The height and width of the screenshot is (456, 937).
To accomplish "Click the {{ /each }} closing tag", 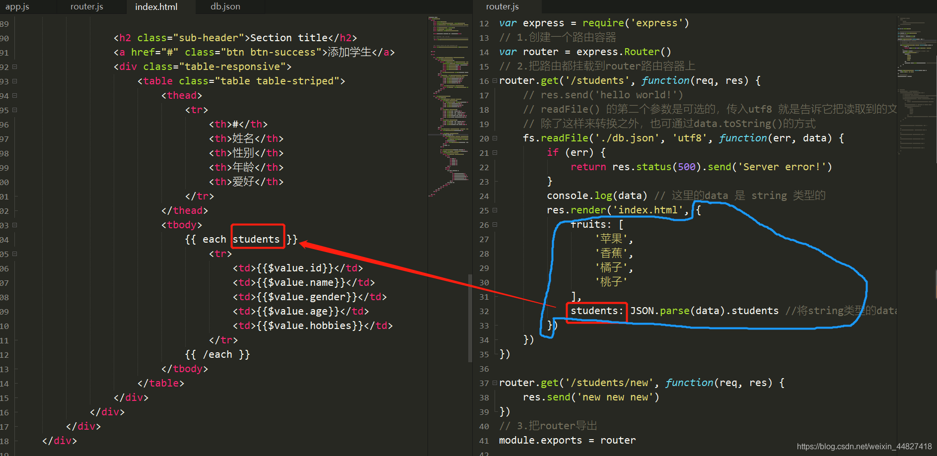I will [x=217, y=354].
